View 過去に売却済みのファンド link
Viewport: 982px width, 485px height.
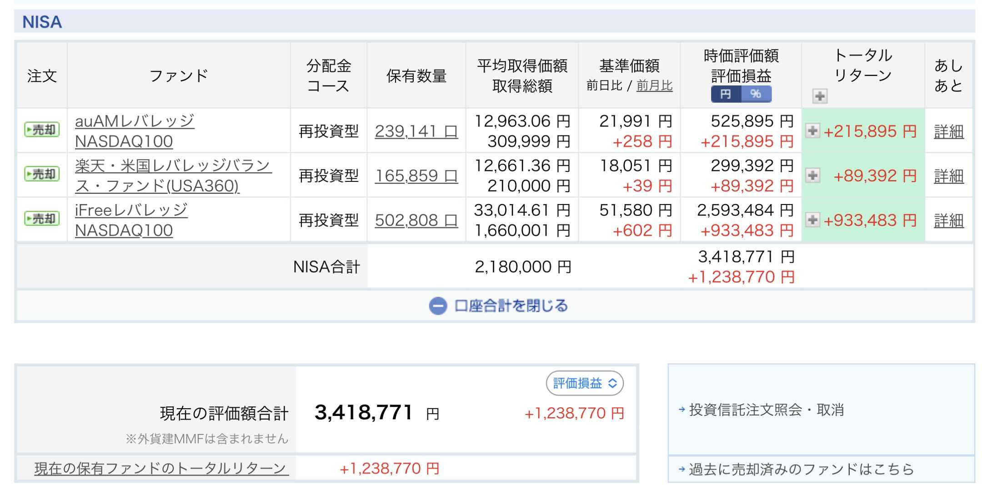801,469
